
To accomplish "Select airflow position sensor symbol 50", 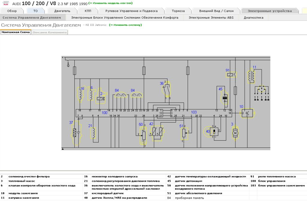I will tap(143, 136).
